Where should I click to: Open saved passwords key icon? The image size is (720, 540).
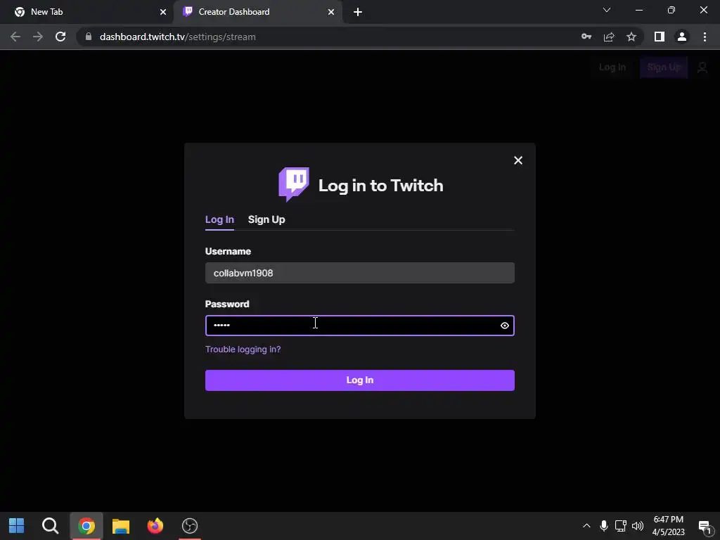coord(586,37)
